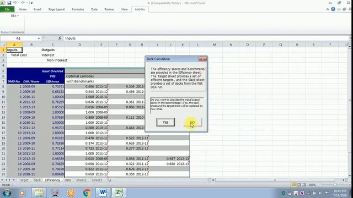Open the Windows Start orb
Image resolution: width=353 pixels, height=198 pixels.
(x=7, y=193)
